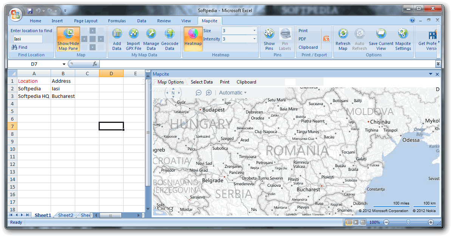
Task: Click Print in the Mapcite pane menu
Action: [x=224, y=82]
